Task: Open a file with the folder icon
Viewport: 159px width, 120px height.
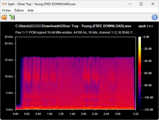Action: [x=4, y=17]
